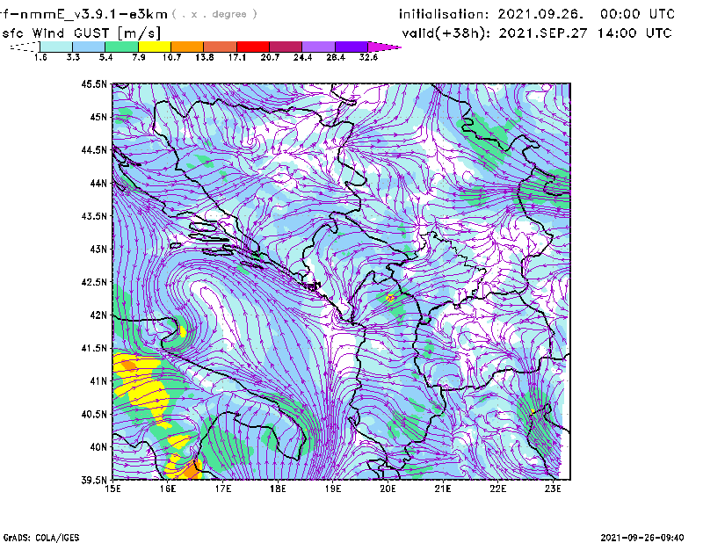The width and height of the screenshot is (703, 543).
Task: Choose the crimson legend swatch 20.7–24.4
Action: (x=286, y=47)
